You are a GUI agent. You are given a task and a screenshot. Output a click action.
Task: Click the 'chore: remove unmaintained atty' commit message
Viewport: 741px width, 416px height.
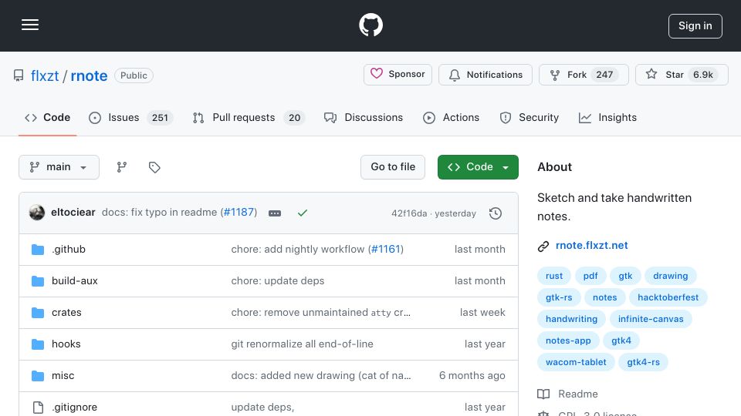click(x=321, y=312)
